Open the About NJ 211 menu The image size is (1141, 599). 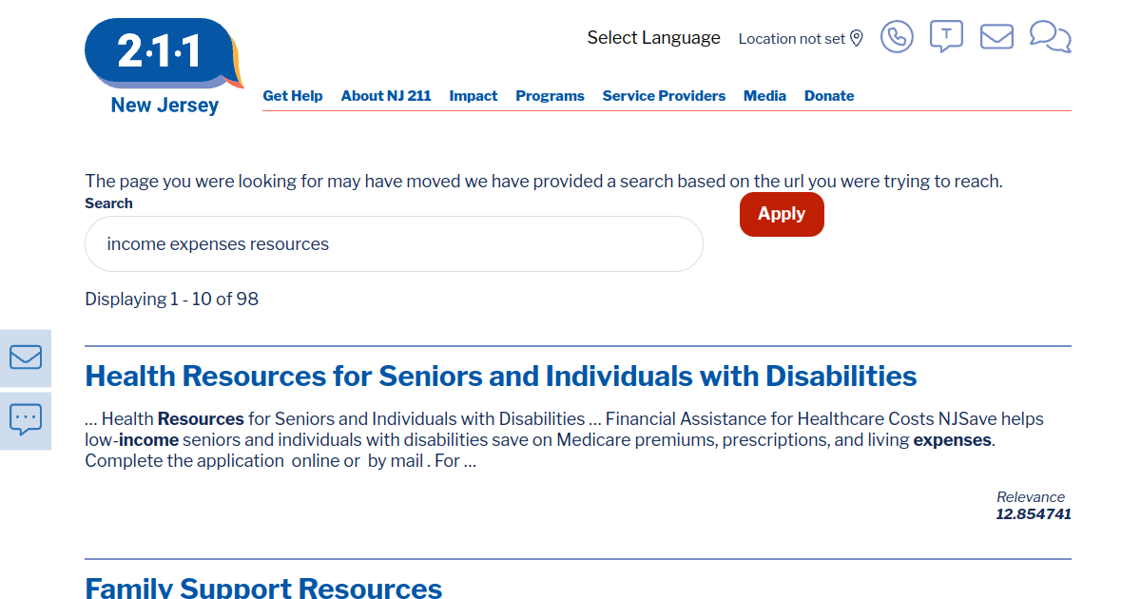pos(386,96)
